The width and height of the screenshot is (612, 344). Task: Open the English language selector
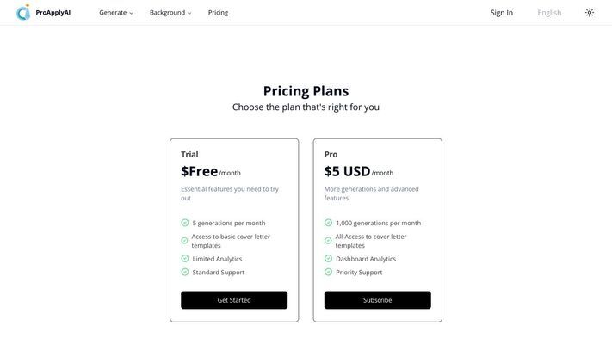click(549, 13)
